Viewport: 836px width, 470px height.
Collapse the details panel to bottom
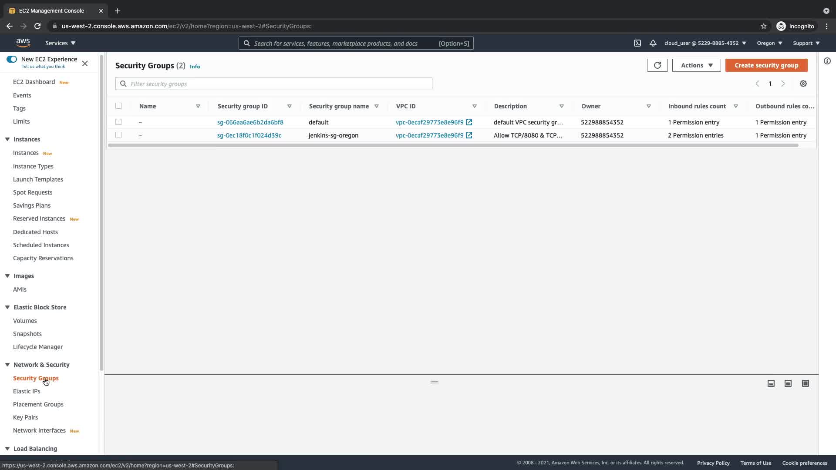771,383
